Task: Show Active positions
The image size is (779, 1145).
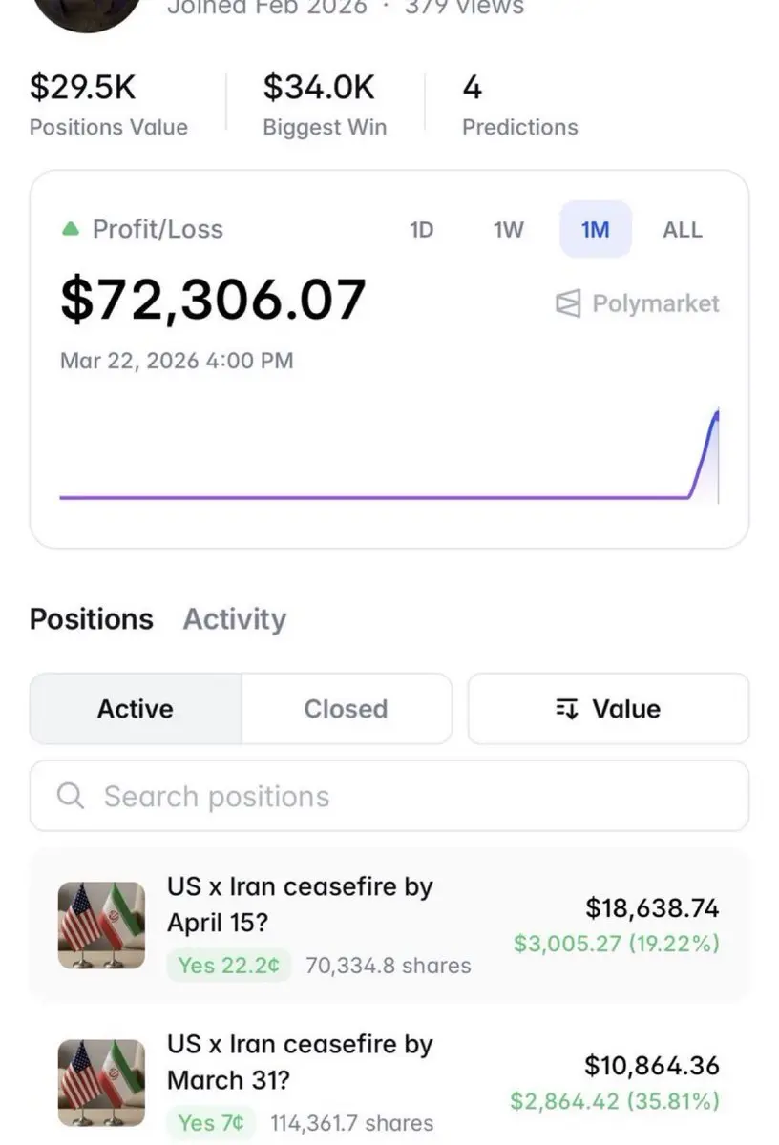Action: click(x=136, y=709)
